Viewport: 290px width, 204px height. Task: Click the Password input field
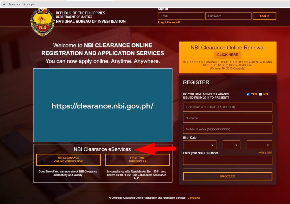point(228,16)
